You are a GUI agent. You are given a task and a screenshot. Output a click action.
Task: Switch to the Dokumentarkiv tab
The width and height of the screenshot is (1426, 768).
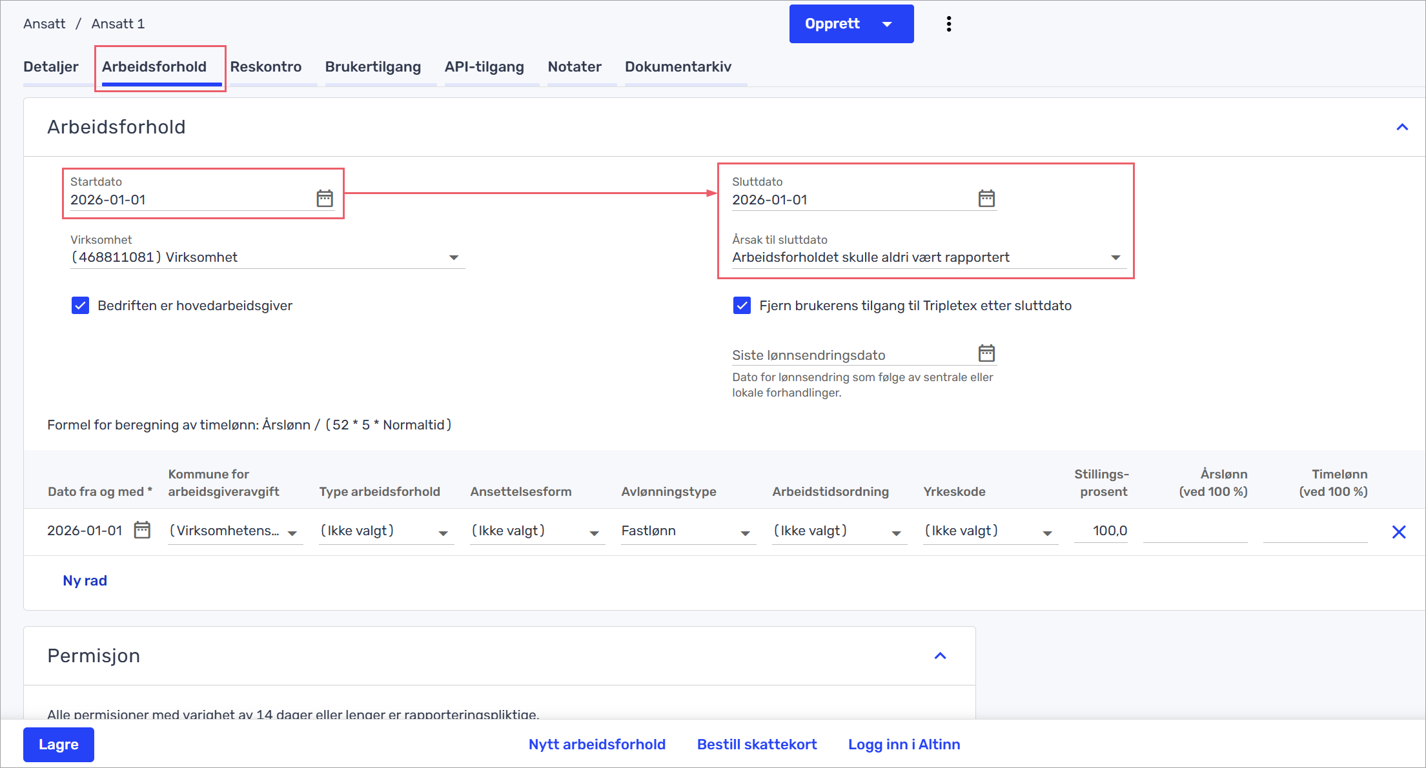tap(678, 67)
